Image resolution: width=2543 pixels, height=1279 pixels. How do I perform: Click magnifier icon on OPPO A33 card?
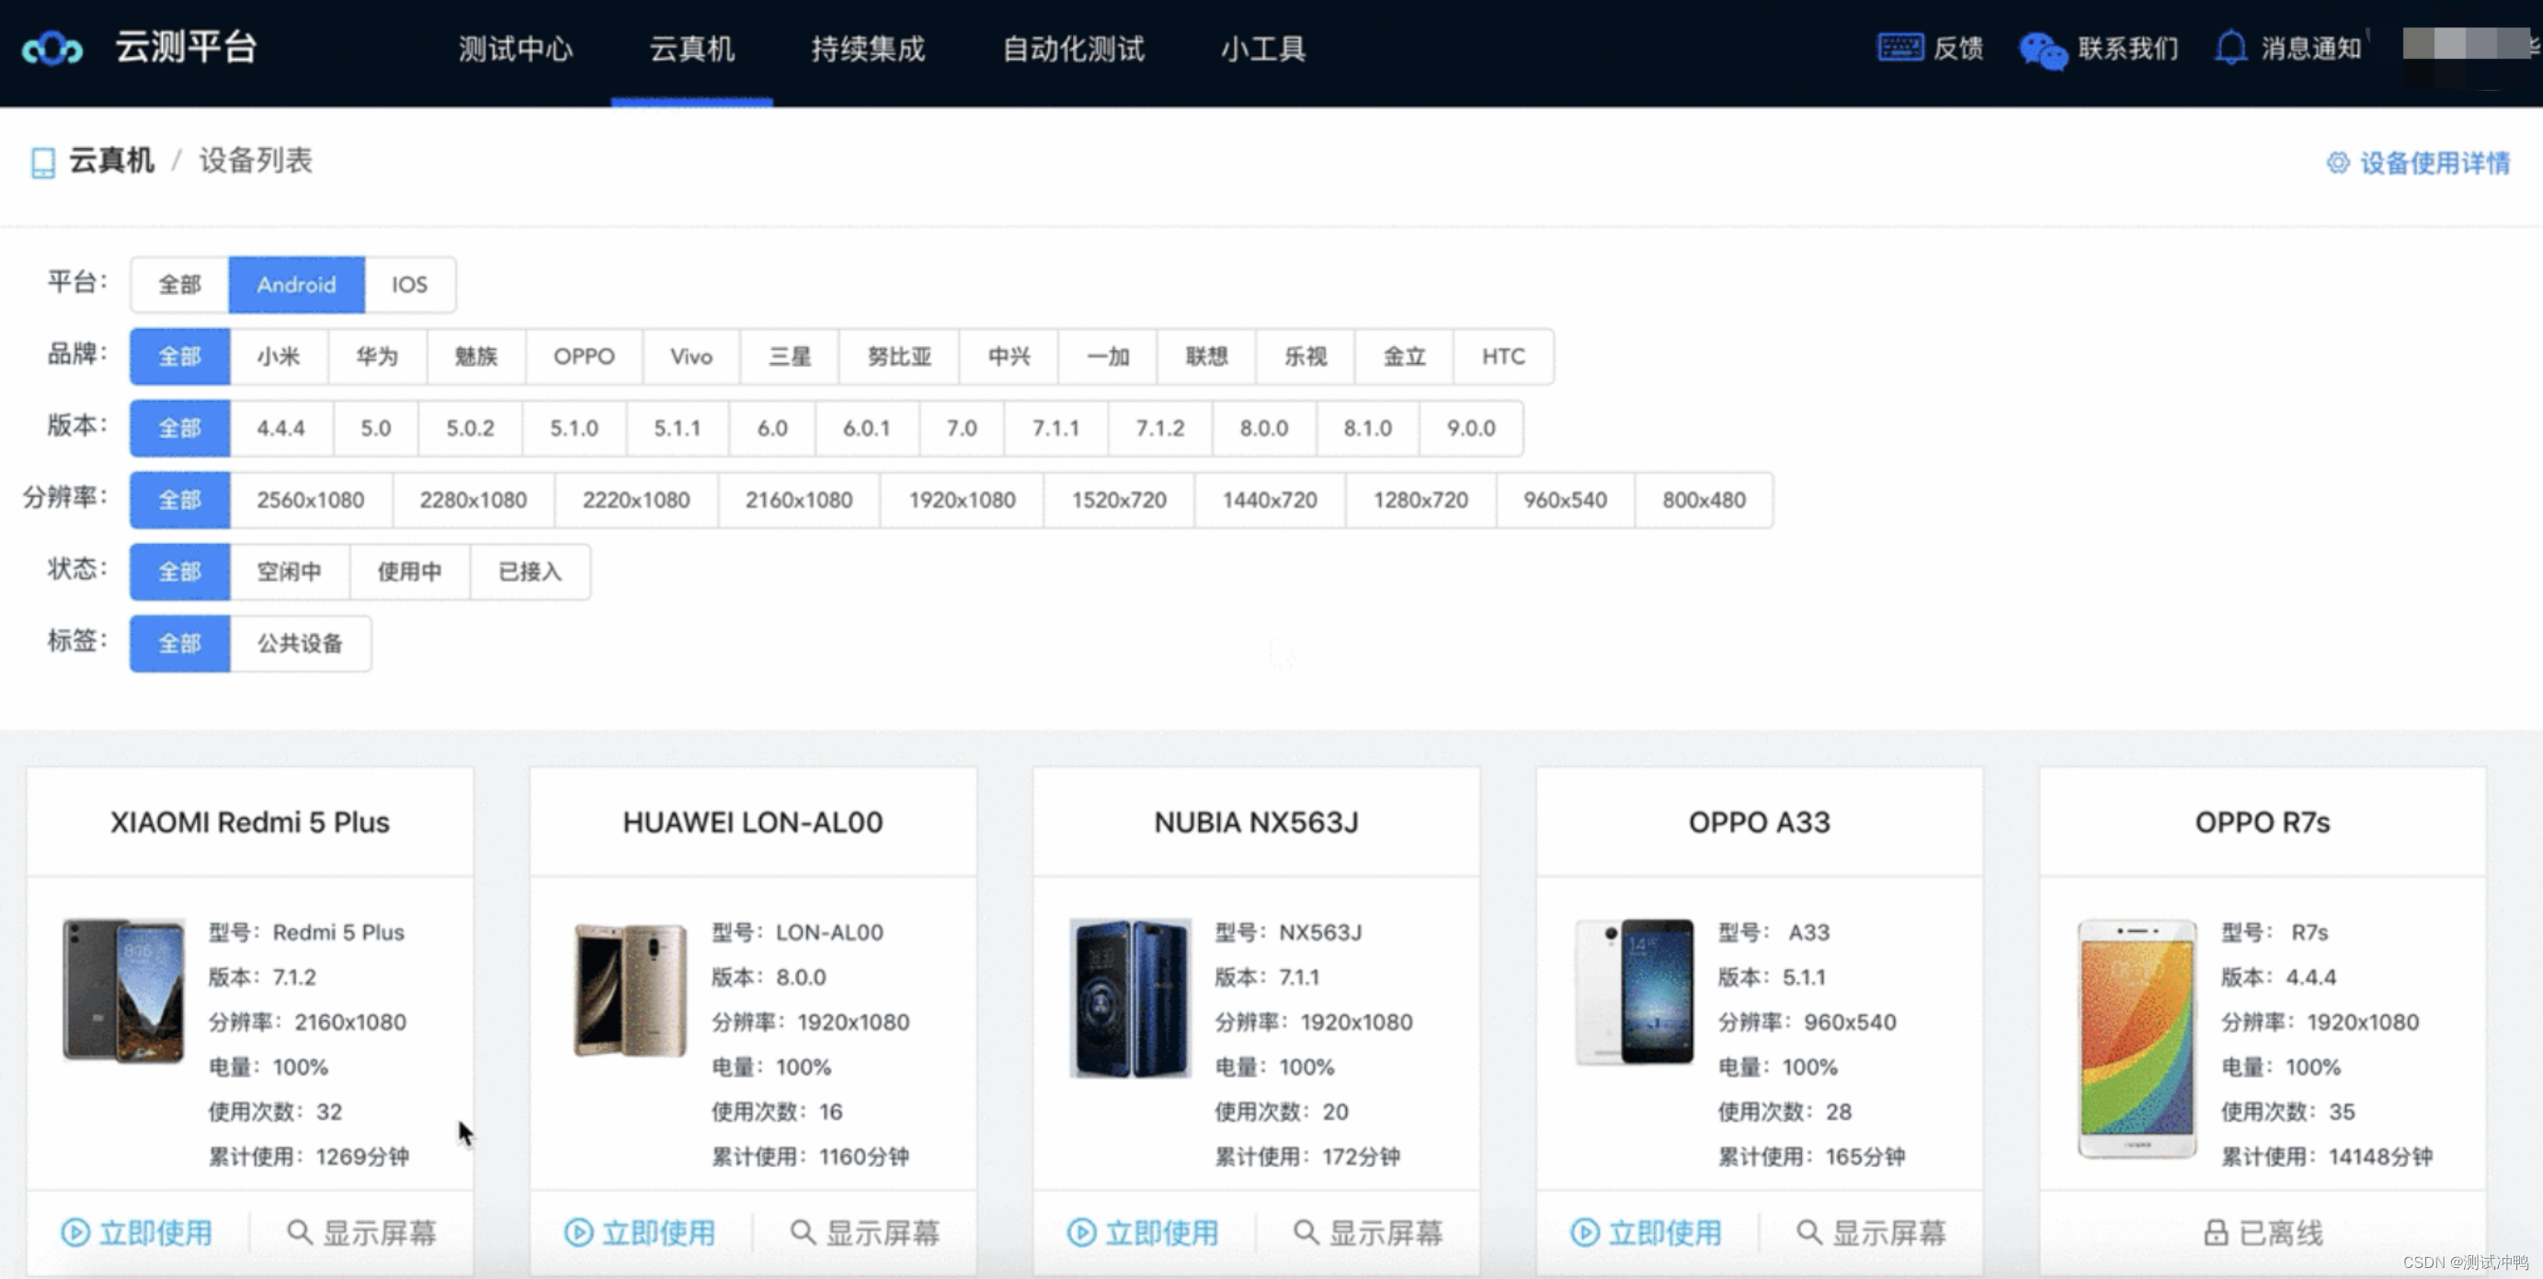[x=1808, y=1231]
